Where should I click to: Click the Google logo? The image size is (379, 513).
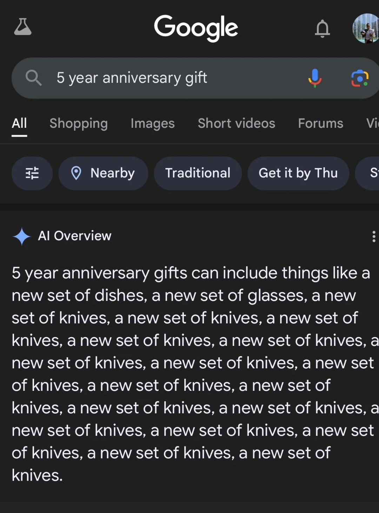[x=196, y=27]
